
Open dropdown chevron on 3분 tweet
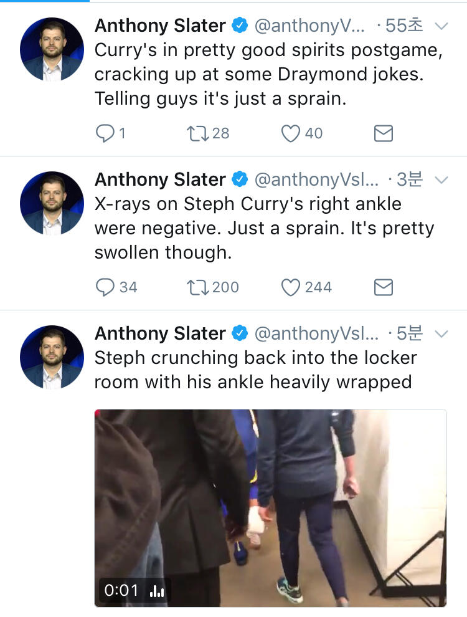point(441,180)
